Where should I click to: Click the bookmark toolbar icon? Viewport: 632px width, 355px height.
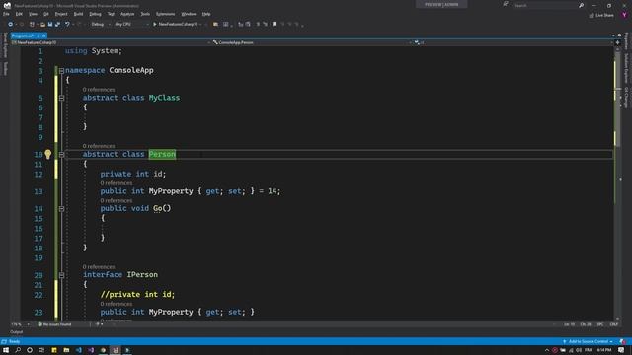point(275,24)
